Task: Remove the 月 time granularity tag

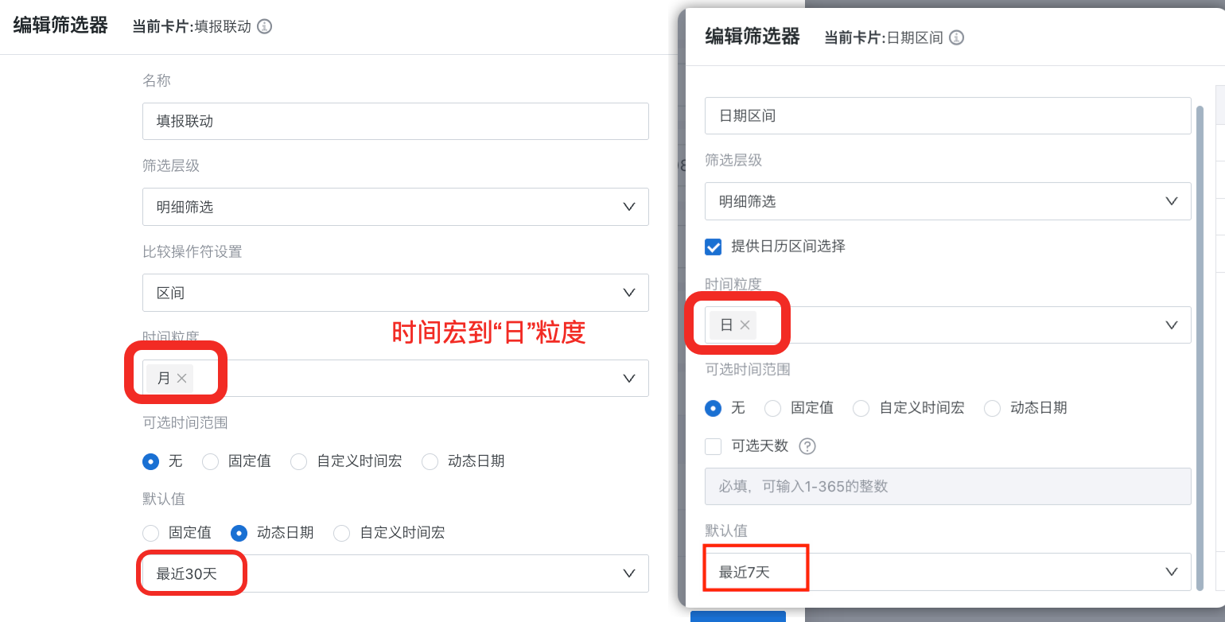Action: (181, 379)
